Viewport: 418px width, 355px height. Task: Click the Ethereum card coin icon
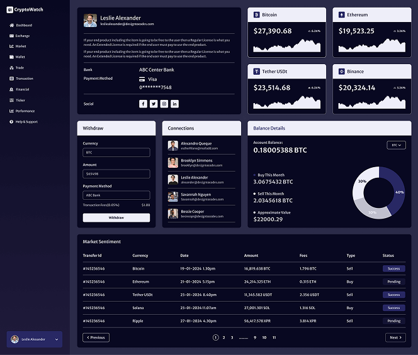[342, 14]
